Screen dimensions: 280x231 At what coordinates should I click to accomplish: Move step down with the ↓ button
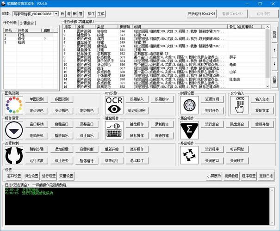coord(274,64)
